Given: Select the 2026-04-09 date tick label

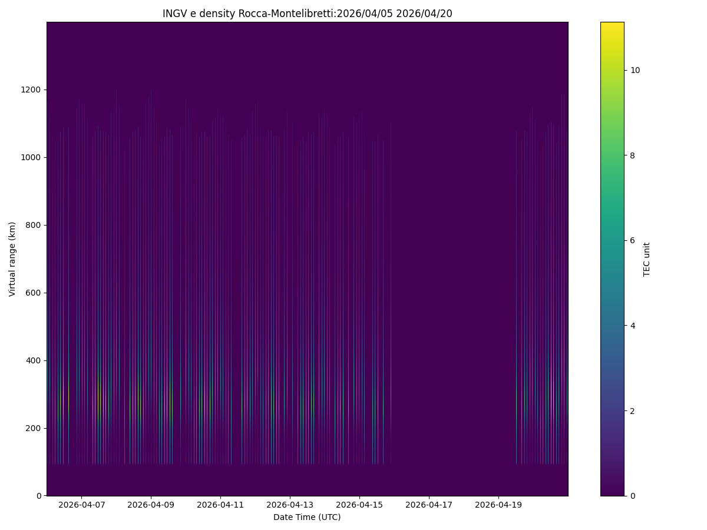Looking at the screenshot, I should 151,505.
